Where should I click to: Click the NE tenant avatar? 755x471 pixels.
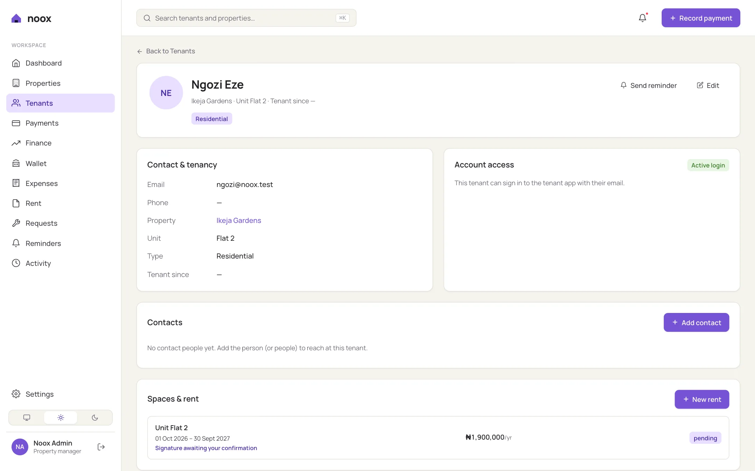(x=166, y=93)
